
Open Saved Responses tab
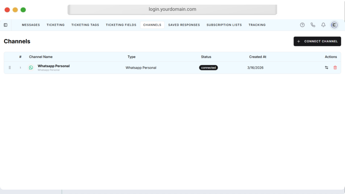coord(184,25)
